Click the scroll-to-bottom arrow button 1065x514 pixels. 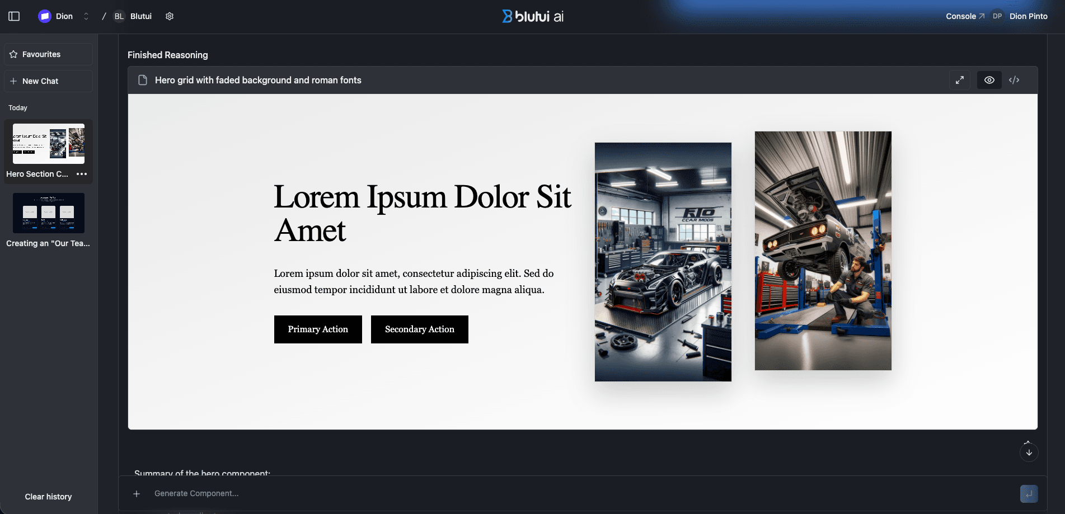coord(1029,452)
